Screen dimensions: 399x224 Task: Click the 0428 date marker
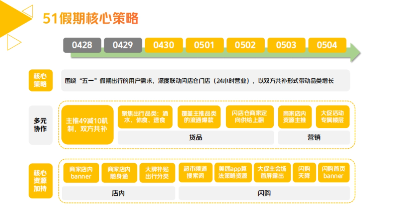point(82,45)
